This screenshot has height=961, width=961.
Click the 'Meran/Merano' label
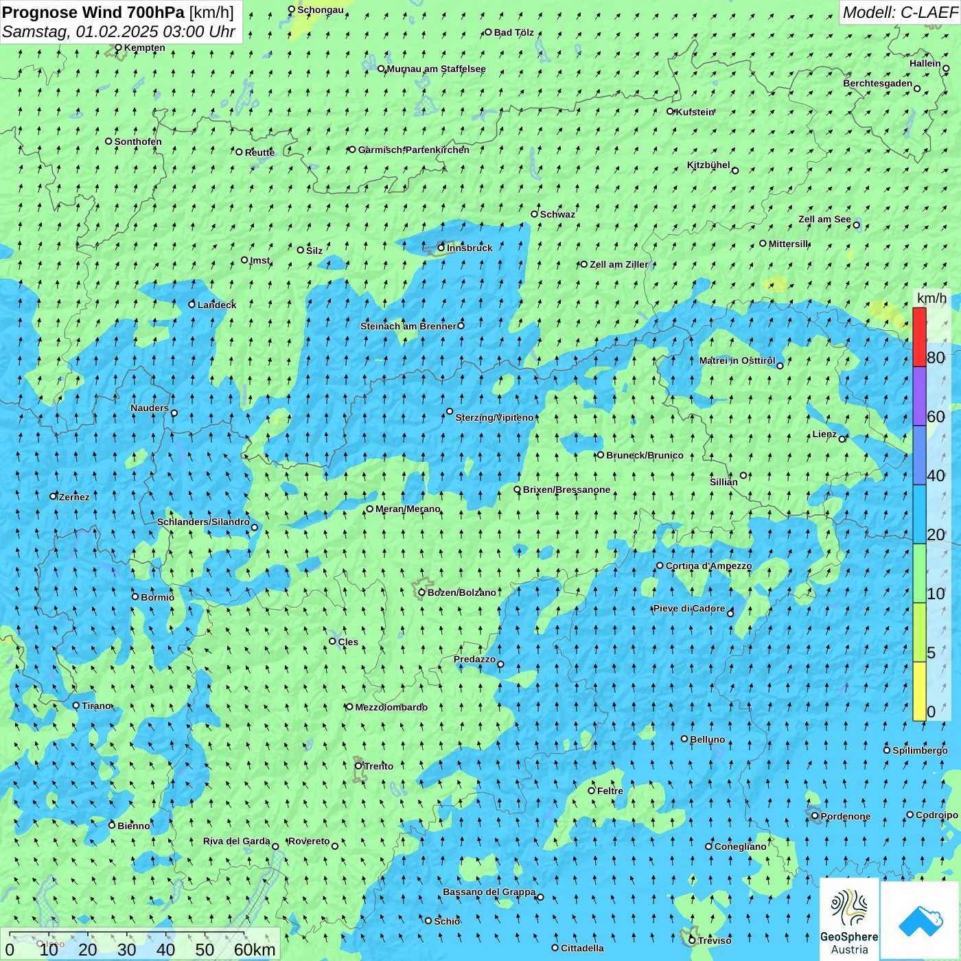click(x=408, y=509)
